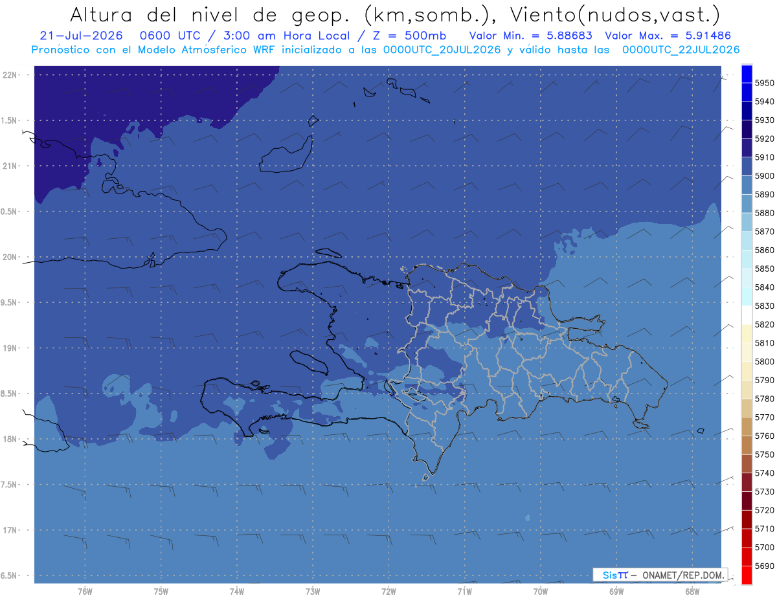Click the '5690' legend value

pyautogui.click(x=764, y=566)
